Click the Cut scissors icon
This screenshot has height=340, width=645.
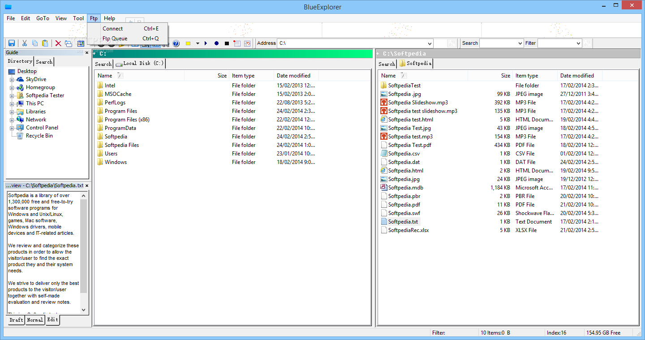[25, 43]
